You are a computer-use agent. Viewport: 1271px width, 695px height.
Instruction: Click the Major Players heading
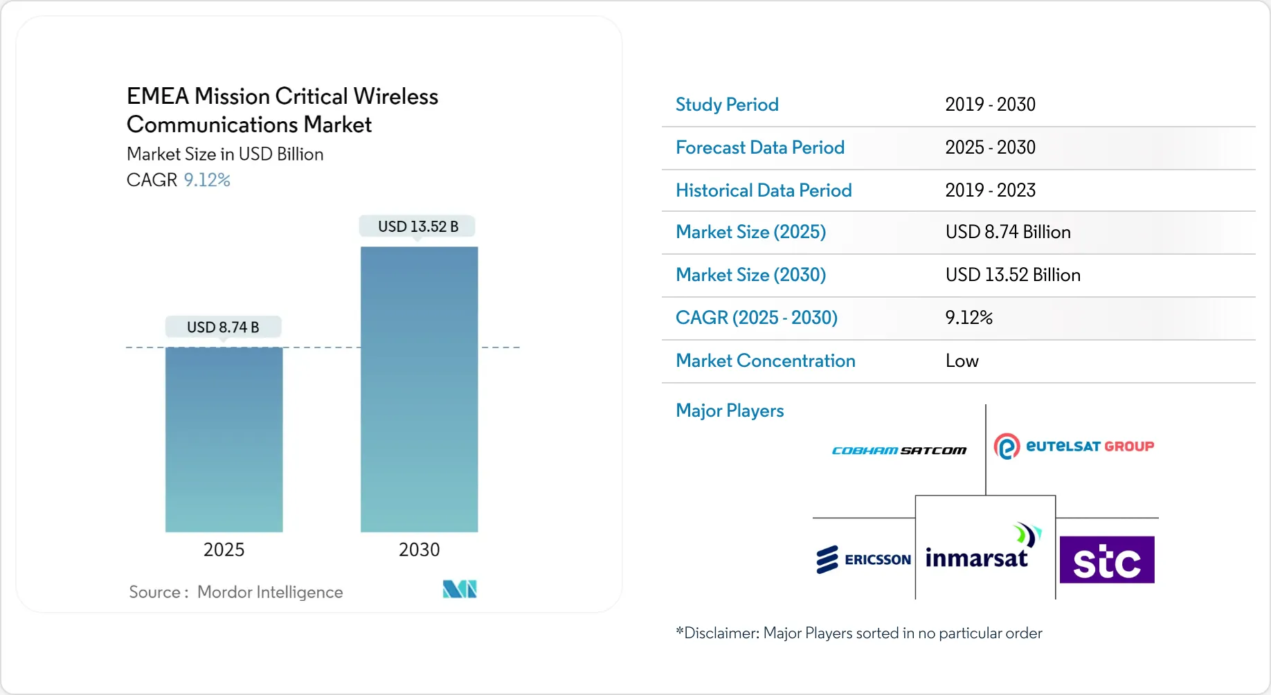point(730,410)
